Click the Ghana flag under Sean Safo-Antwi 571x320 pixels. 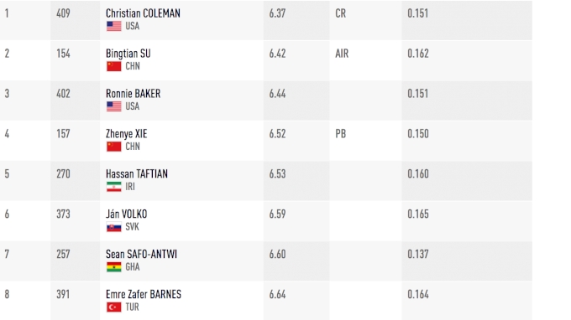click(x=113, y=267)
